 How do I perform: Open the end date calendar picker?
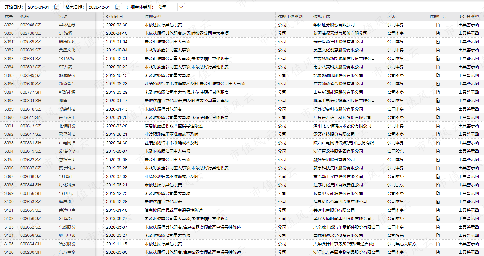point(118,7)
